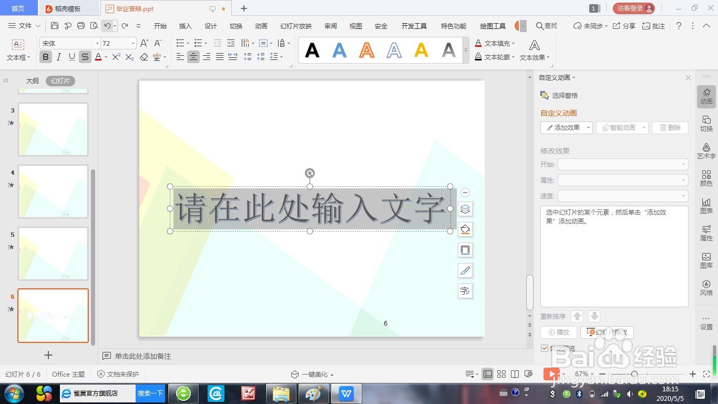Screen dimensions: 718x404
Task: Uncheck the 自动预览 checkbox
Action: [x=544, y=348]
